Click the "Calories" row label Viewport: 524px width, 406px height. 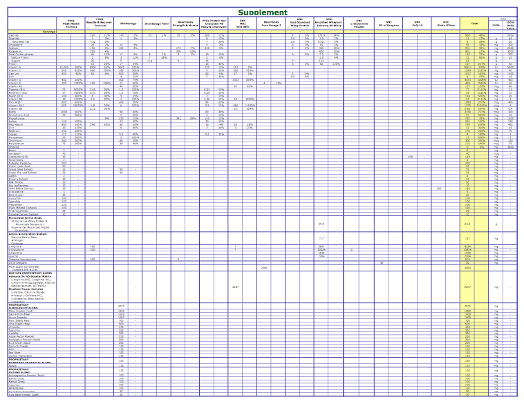[14, 35]
